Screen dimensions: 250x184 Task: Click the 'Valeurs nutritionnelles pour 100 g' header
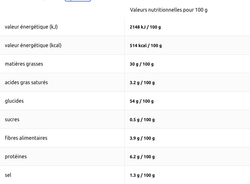169,10
